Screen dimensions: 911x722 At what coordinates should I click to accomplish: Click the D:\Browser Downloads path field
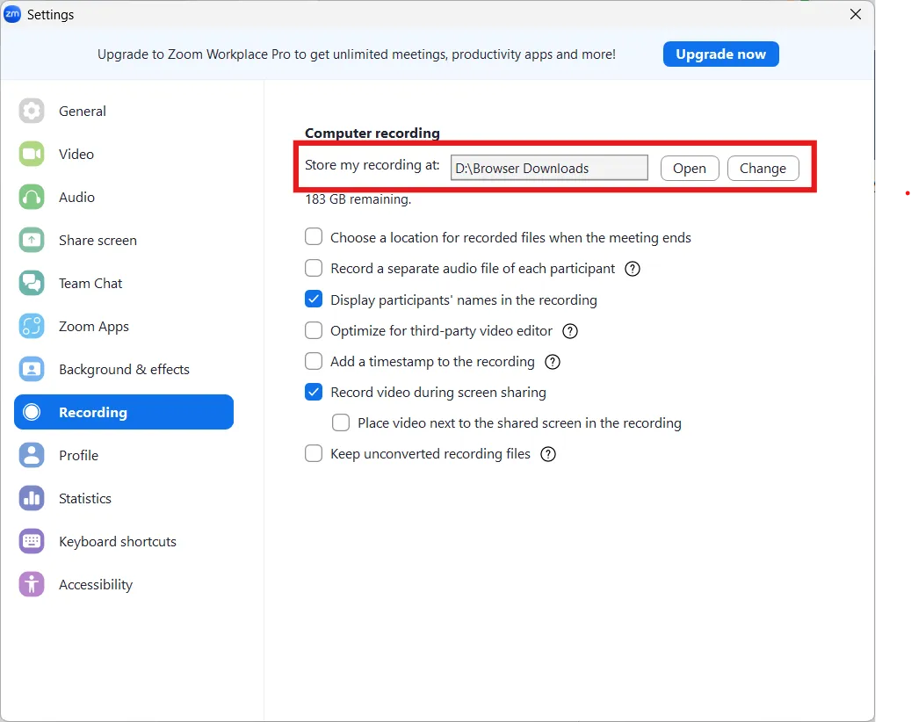point(549,168)
